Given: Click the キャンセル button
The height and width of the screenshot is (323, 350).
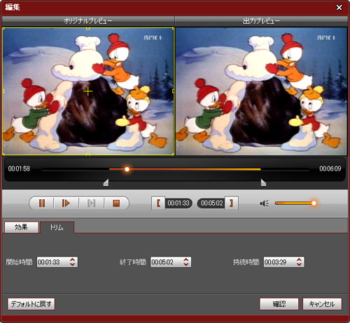Looking at the screenshot, I should [x=322, y=304].
